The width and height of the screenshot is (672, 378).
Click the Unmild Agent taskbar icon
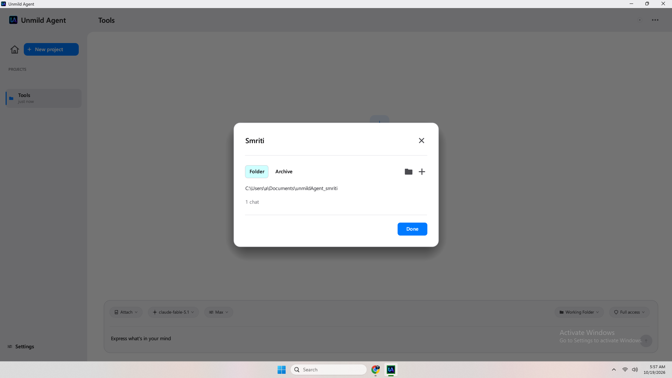(x=391, y=370)
